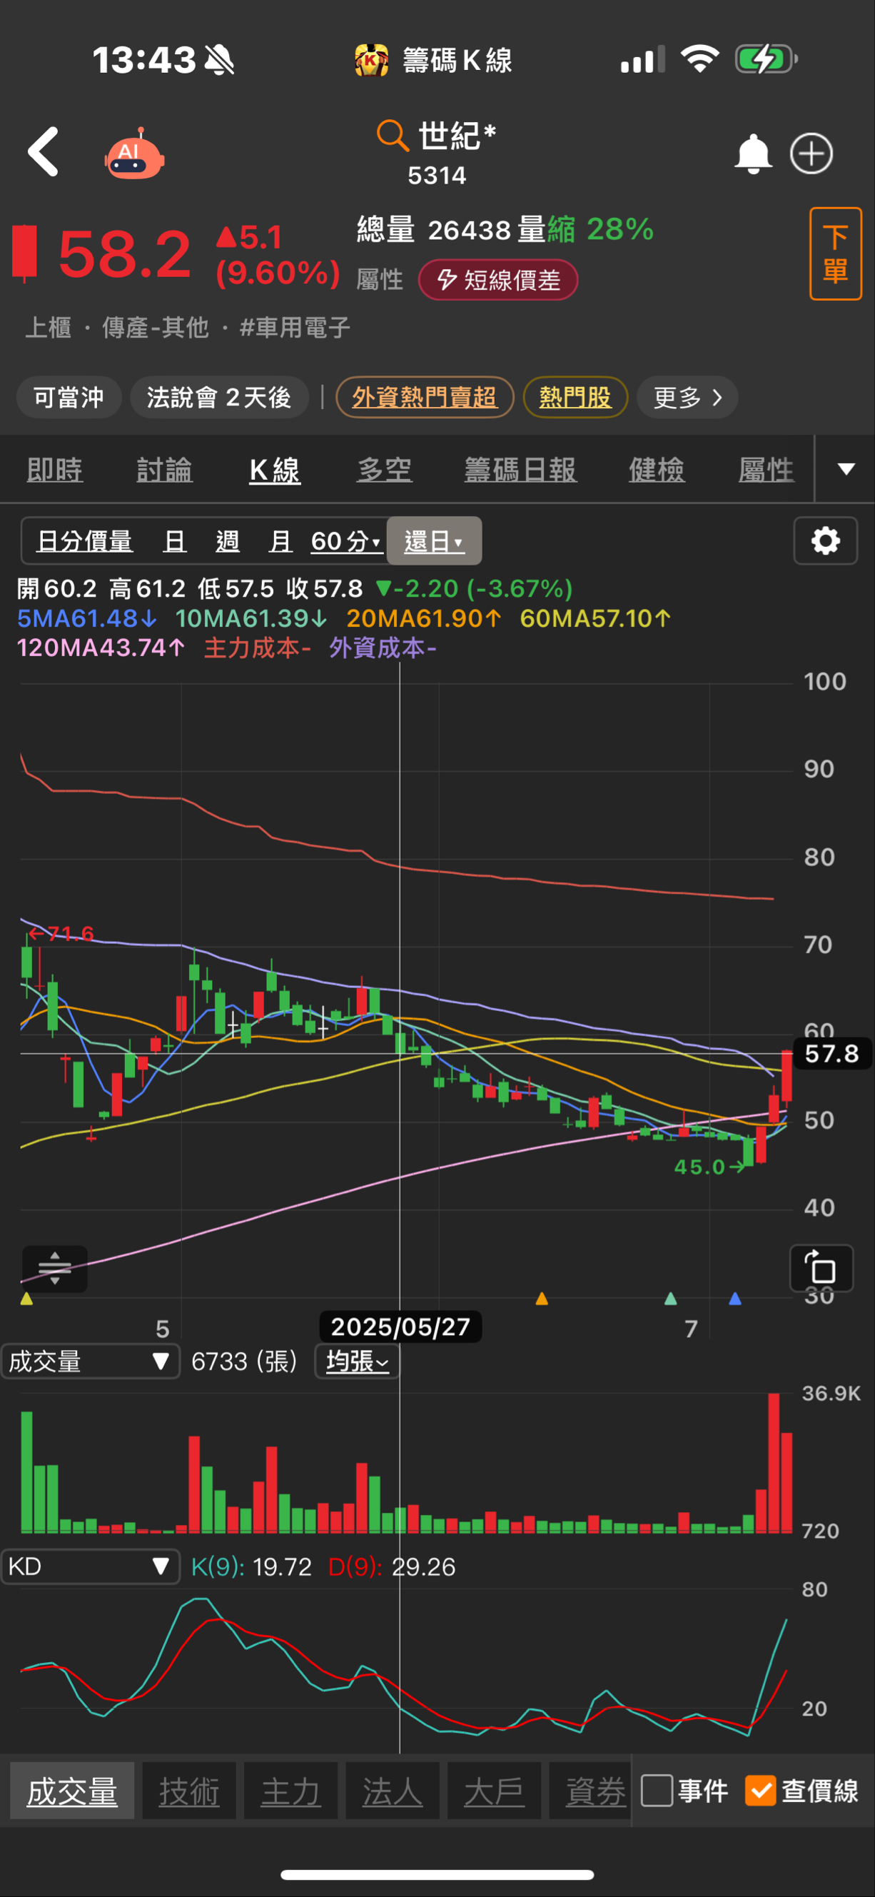Open 60分 interval dropdown
875x1897 pixels.
(x=345, y=541)
